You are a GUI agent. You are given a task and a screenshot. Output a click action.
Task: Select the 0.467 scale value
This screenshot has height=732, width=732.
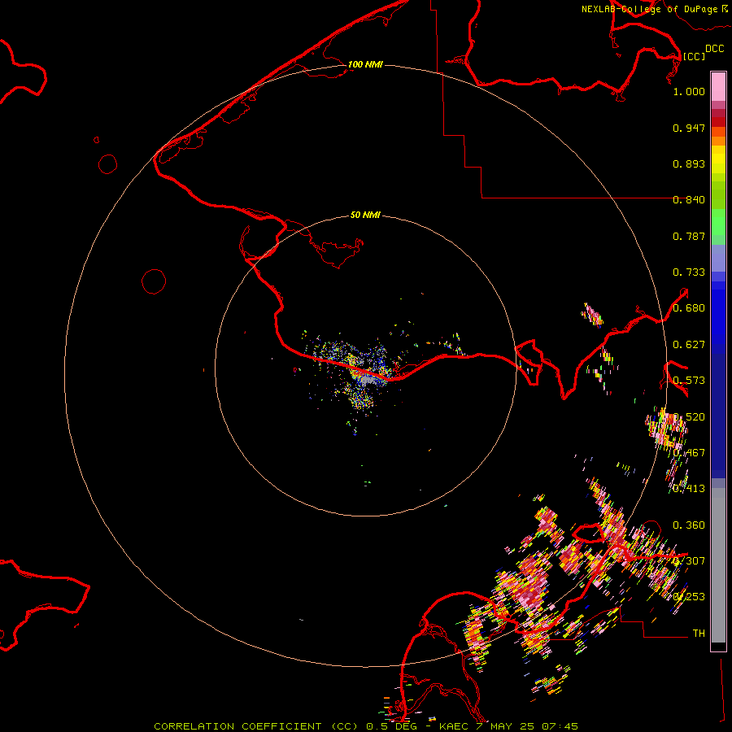pyautogui.click(x=689, y=453)
